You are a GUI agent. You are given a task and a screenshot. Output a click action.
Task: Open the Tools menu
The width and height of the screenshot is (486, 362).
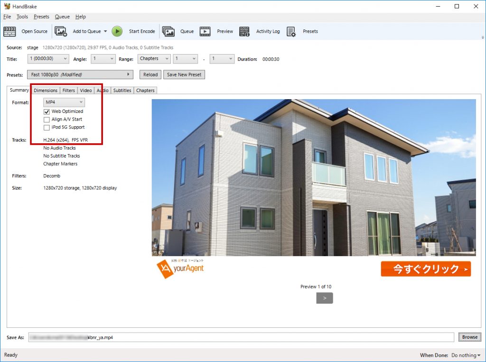(22, 17)
